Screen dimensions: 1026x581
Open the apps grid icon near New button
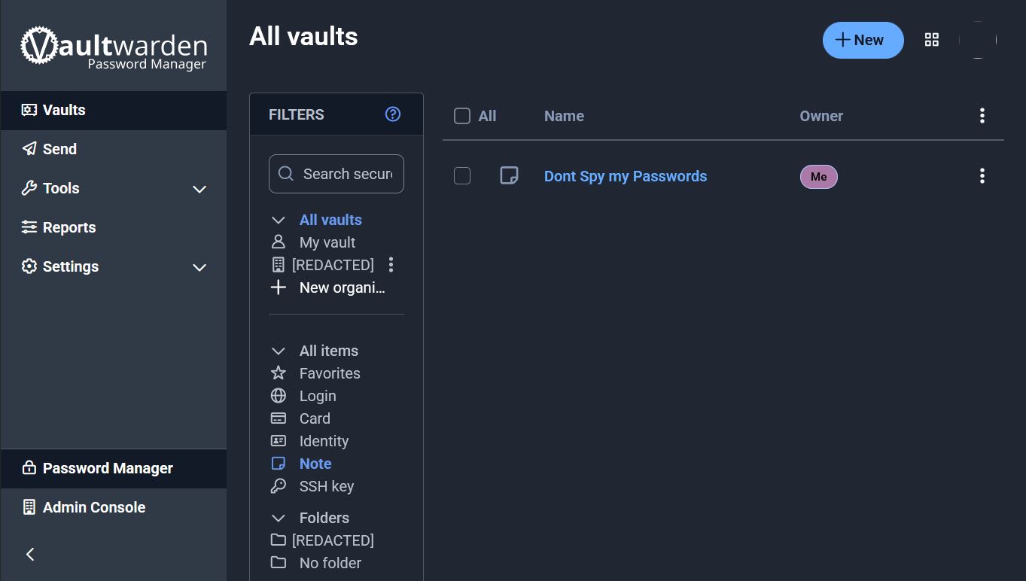pos(931,39)
